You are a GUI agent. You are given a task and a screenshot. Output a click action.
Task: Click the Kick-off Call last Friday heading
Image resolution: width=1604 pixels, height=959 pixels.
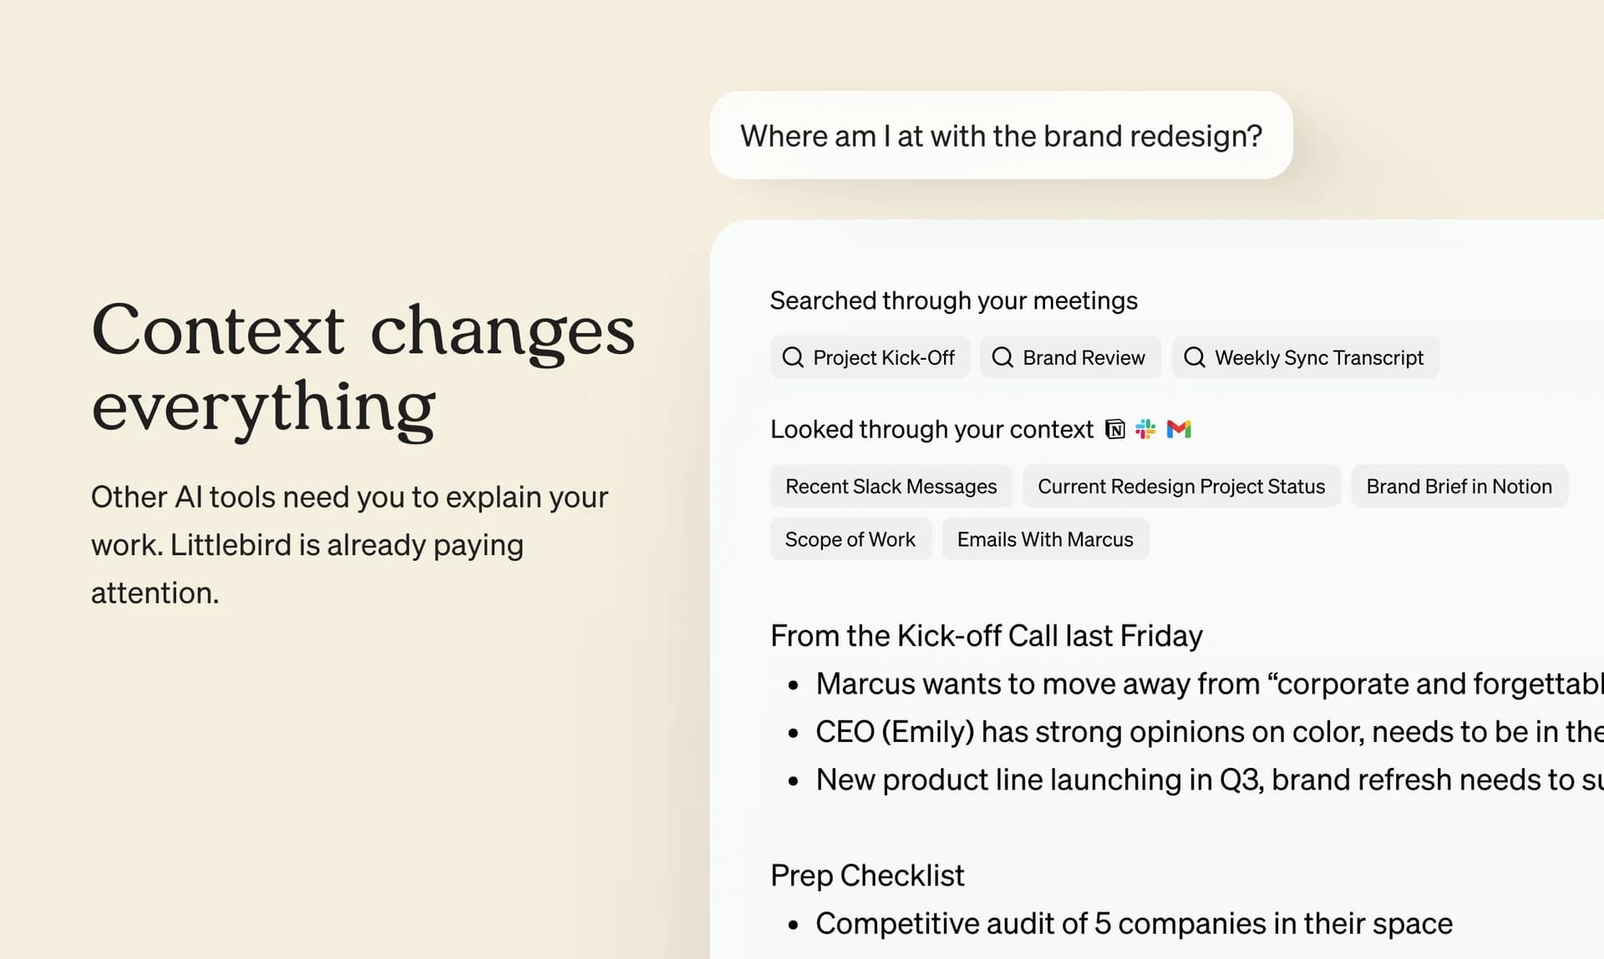(987, 635)
